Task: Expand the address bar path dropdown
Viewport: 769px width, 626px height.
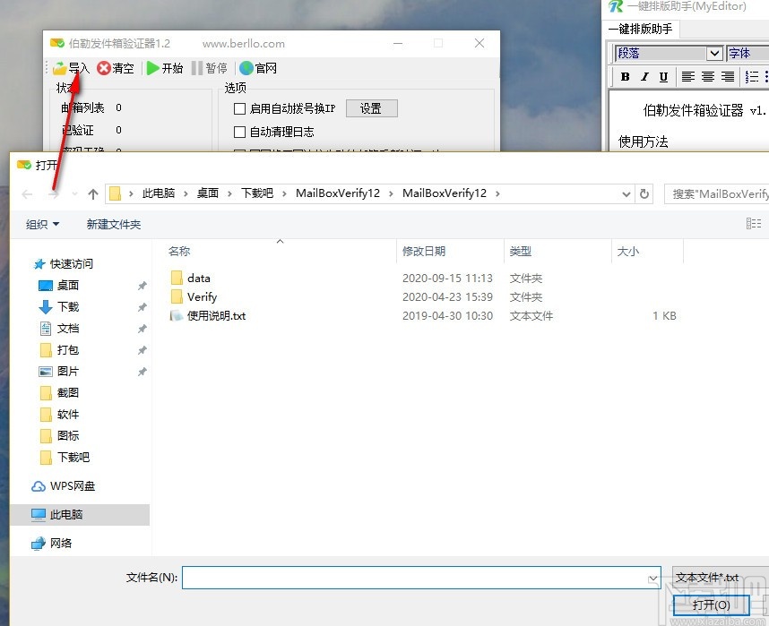Action: [626, 193]
